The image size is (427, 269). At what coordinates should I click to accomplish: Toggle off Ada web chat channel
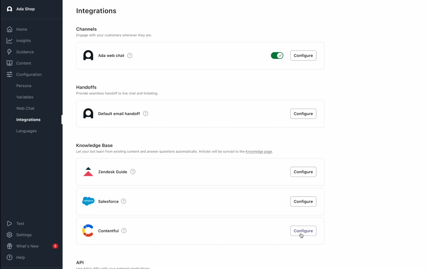277,55
